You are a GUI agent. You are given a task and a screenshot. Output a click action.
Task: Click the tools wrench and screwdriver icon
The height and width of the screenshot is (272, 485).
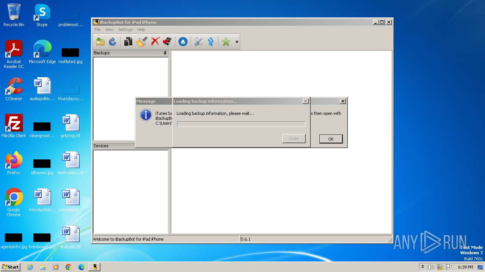click(x=199, y=42)
